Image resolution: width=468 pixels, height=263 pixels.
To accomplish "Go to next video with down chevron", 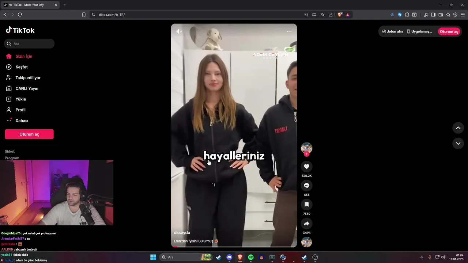I will click(458, 144).
